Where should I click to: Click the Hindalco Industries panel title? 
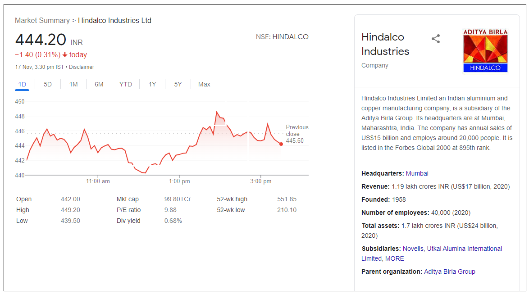coord(385,44)
